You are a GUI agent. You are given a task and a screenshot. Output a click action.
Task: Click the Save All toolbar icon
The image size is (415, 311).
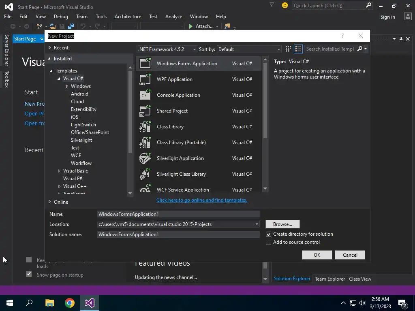(71, 26)
